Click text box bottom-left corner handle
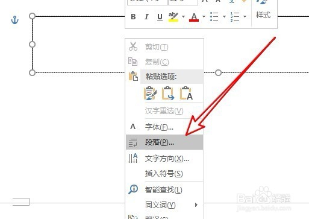The height and width of the screenshot is (219, 309). [x=32, y=72]
